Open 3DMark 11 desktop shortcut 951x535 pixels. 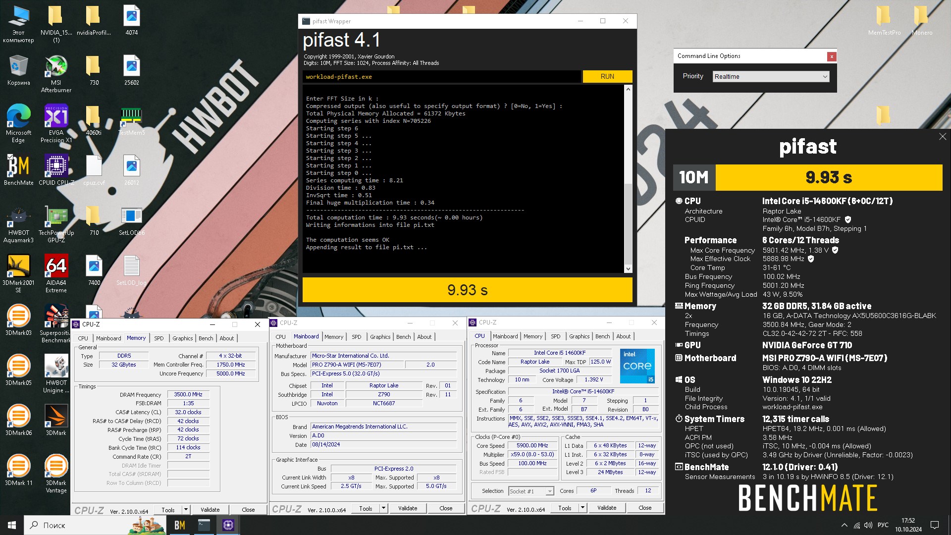pos(18,471)
